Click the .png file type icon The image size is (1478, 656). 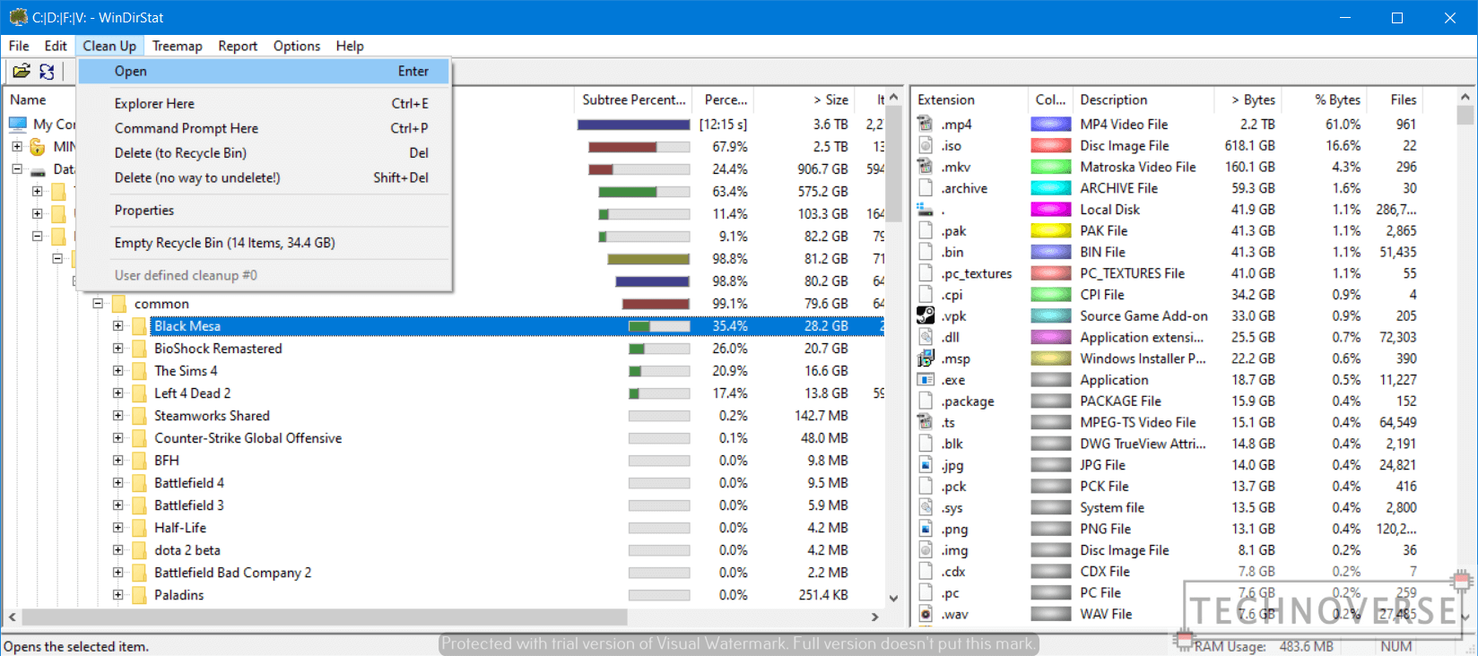pos(926,529)
